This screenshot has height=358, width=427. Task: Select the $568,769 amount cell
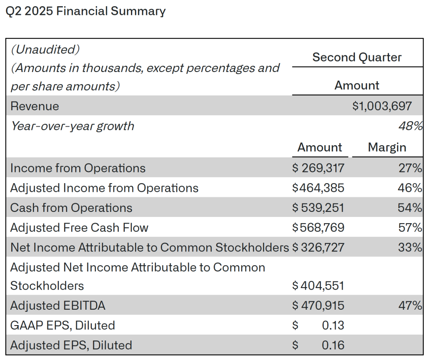click(319, 228)
